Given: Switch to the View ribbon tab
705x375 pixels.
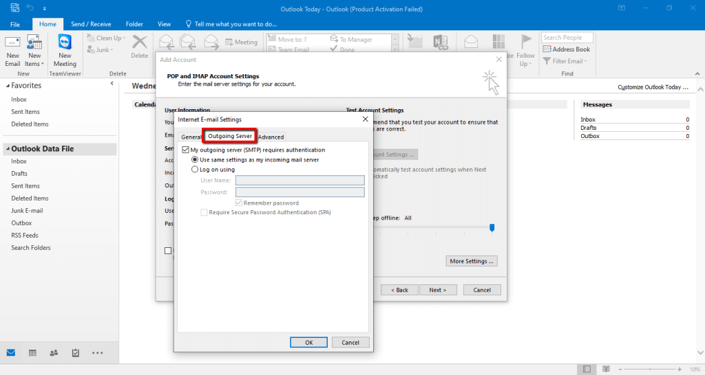Looking at the screenshot, I should pos(164,24).
